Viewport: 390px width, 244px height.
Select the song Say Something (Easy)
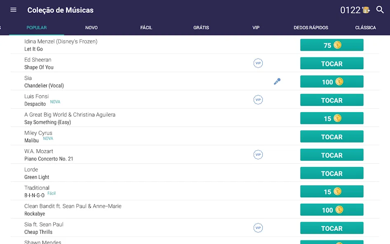point(47,122)
